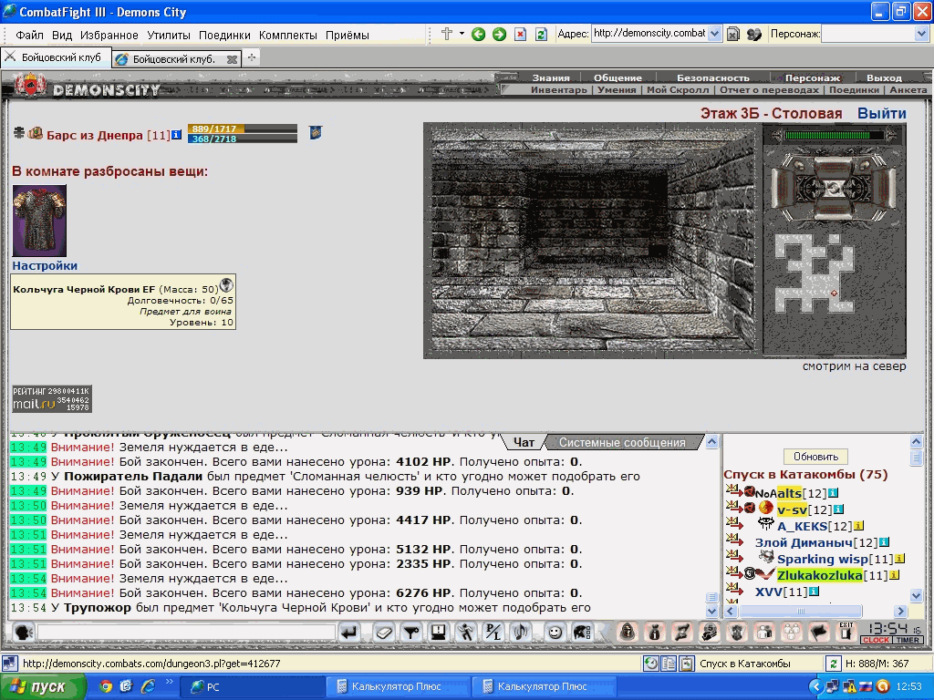Toggle the TIMER mode under the time display
This screenshot has height=700, width=934.
coord(908,640)
